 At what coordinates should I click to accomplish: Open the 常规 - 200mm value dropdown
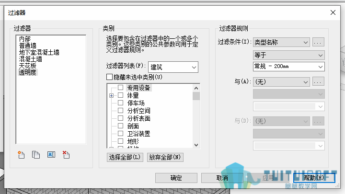tap(289, 67)
